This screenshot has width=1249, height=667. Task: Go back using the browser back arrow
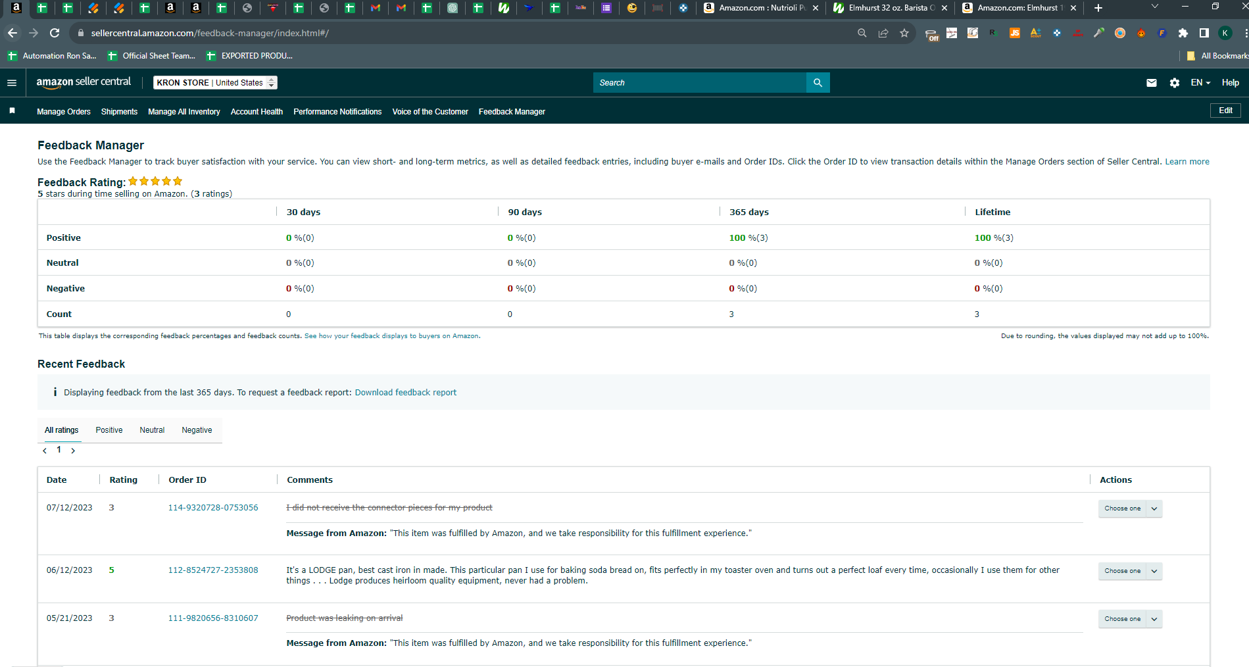pos(12,33)
